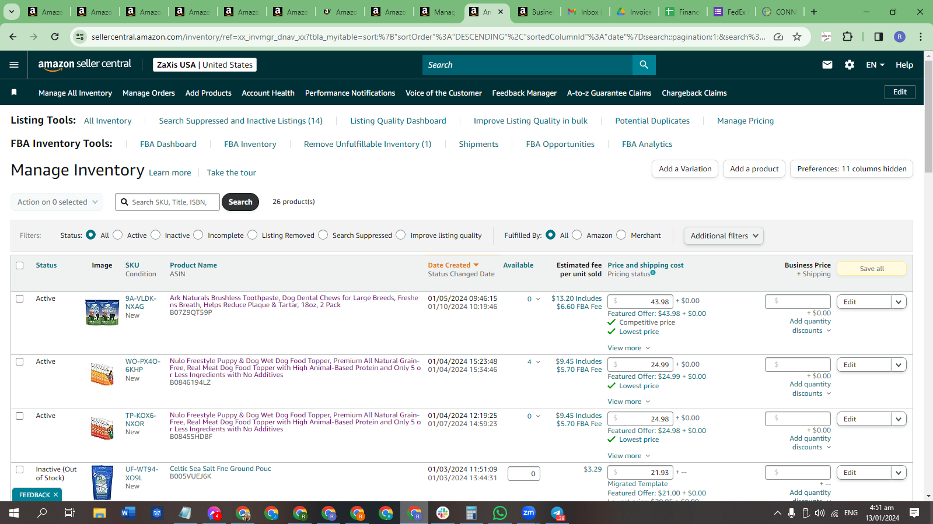Open Feedback Manager menu item
The image size is (933, 524).
pos(524,93)
